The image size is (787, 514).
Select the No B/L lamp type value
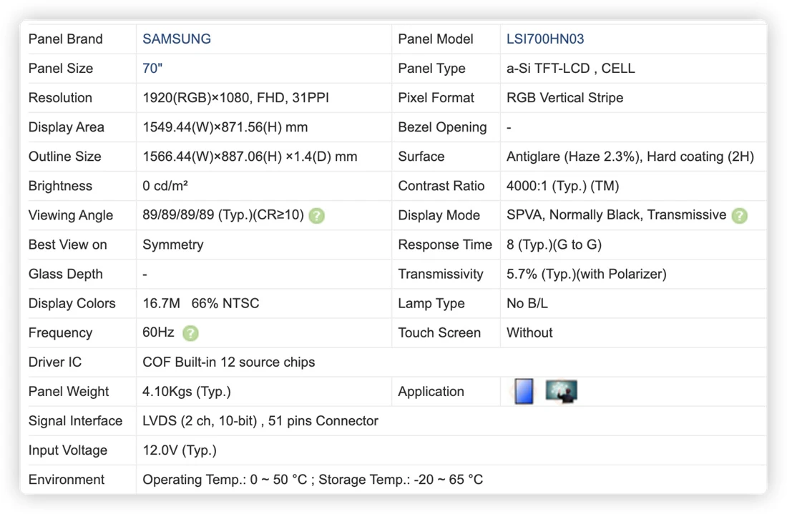(x=527, y=303)
